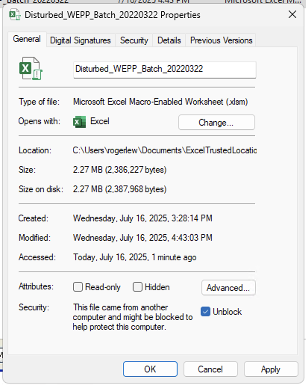Switch to the Security tab
Image resolution: width=306 pixels, height=386 pixels.
(x=134, y=40)
